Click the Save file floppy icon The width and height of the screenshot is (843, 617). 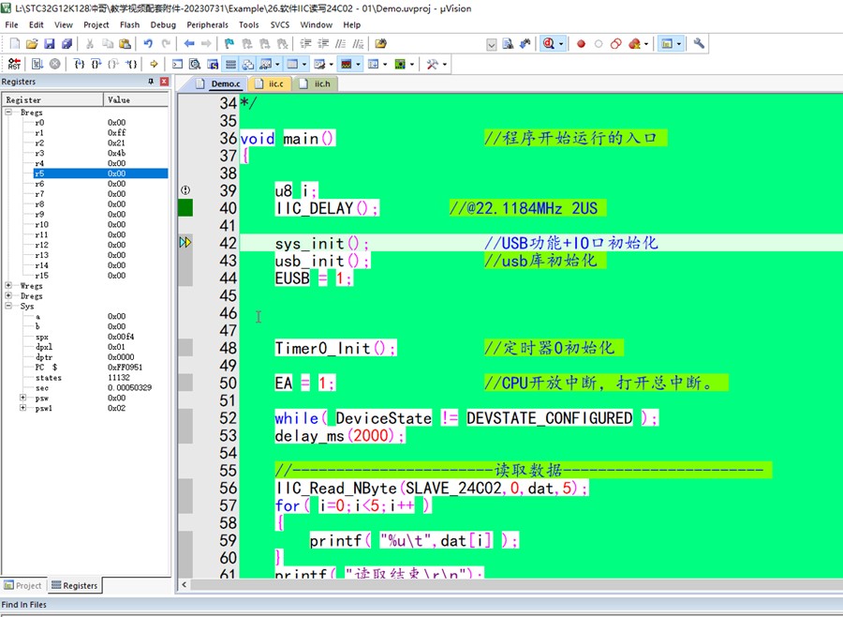pyautogui.click(x=50, y=43)
